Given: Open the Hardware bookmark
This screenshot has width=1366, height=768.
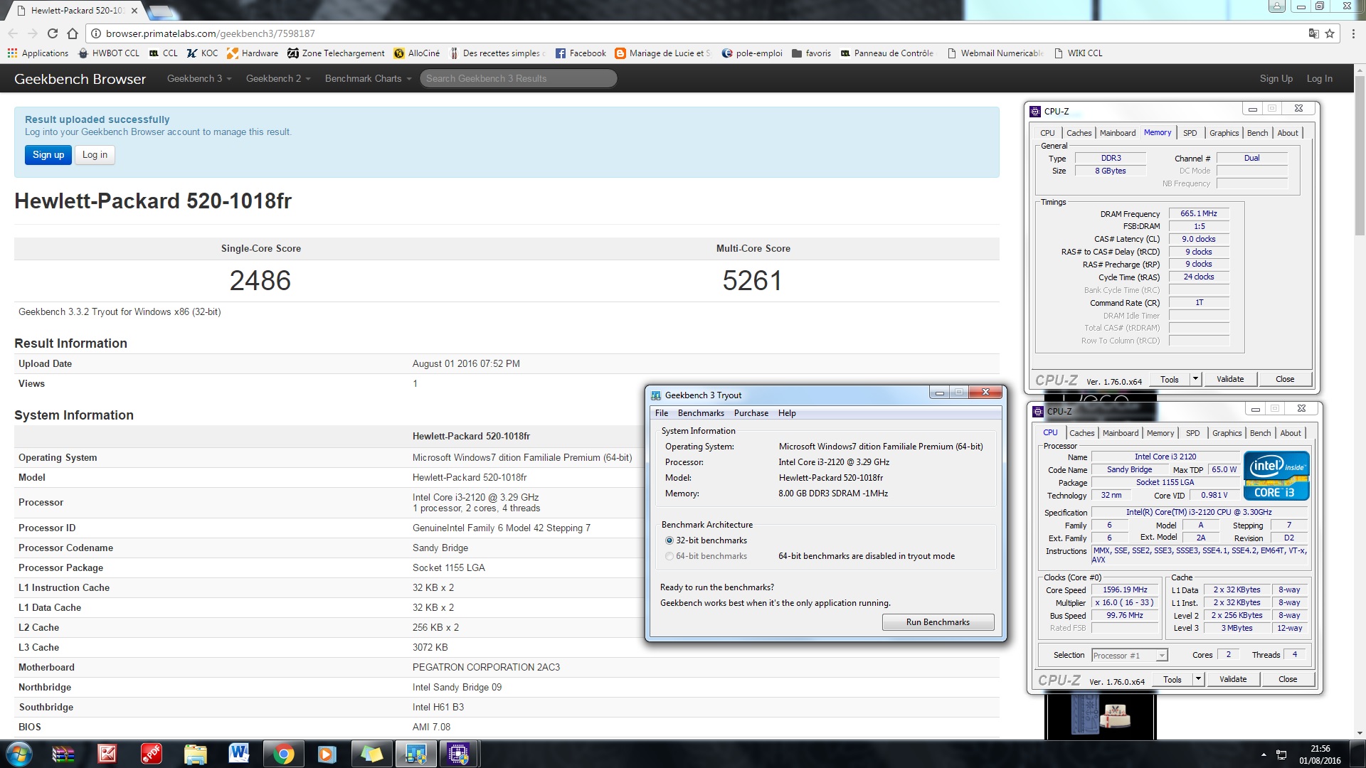Looking at the screenshot, I should [253, 53].
